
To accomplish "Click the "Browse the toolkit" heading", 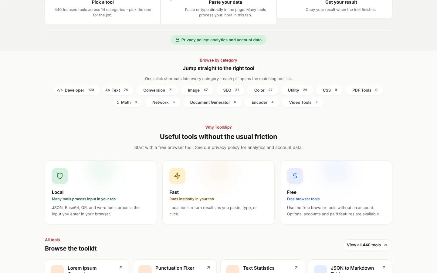I will coord(71,248).
